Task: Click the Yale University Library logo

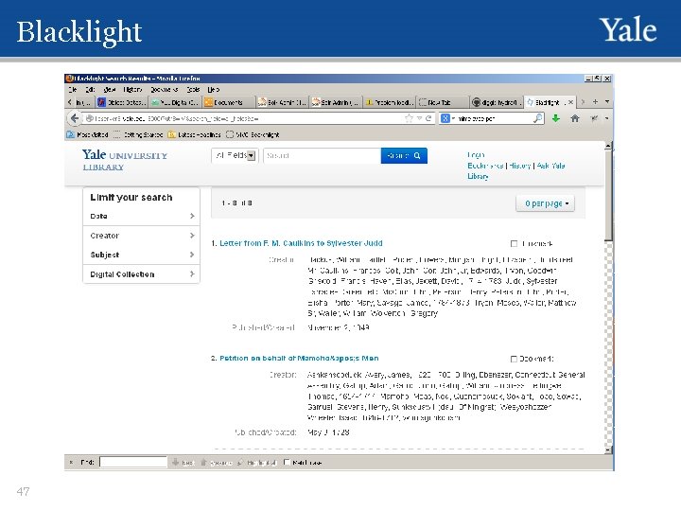Action: pyautogui.click(x=125, y=160)
